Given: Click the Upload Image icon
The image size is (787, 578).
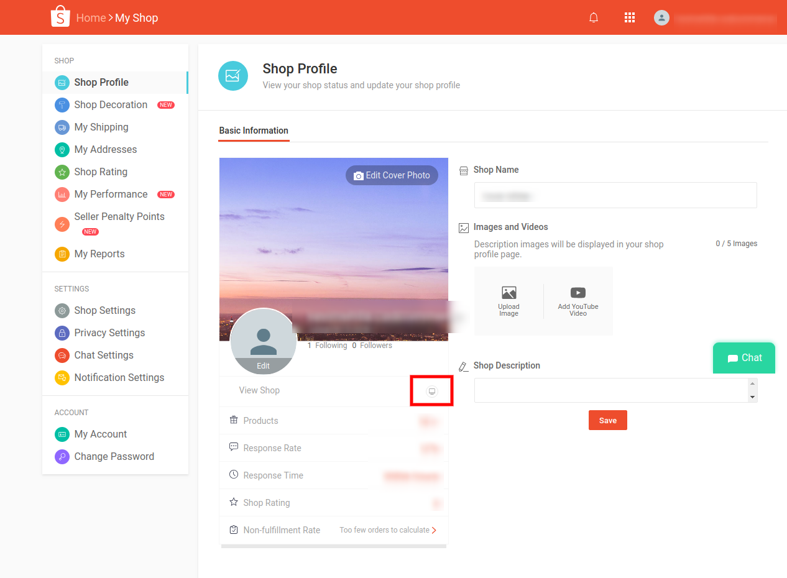Looking at the screenshot, I should 509,293.
